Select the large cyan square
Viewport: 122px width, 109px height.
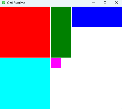(25, 84)
